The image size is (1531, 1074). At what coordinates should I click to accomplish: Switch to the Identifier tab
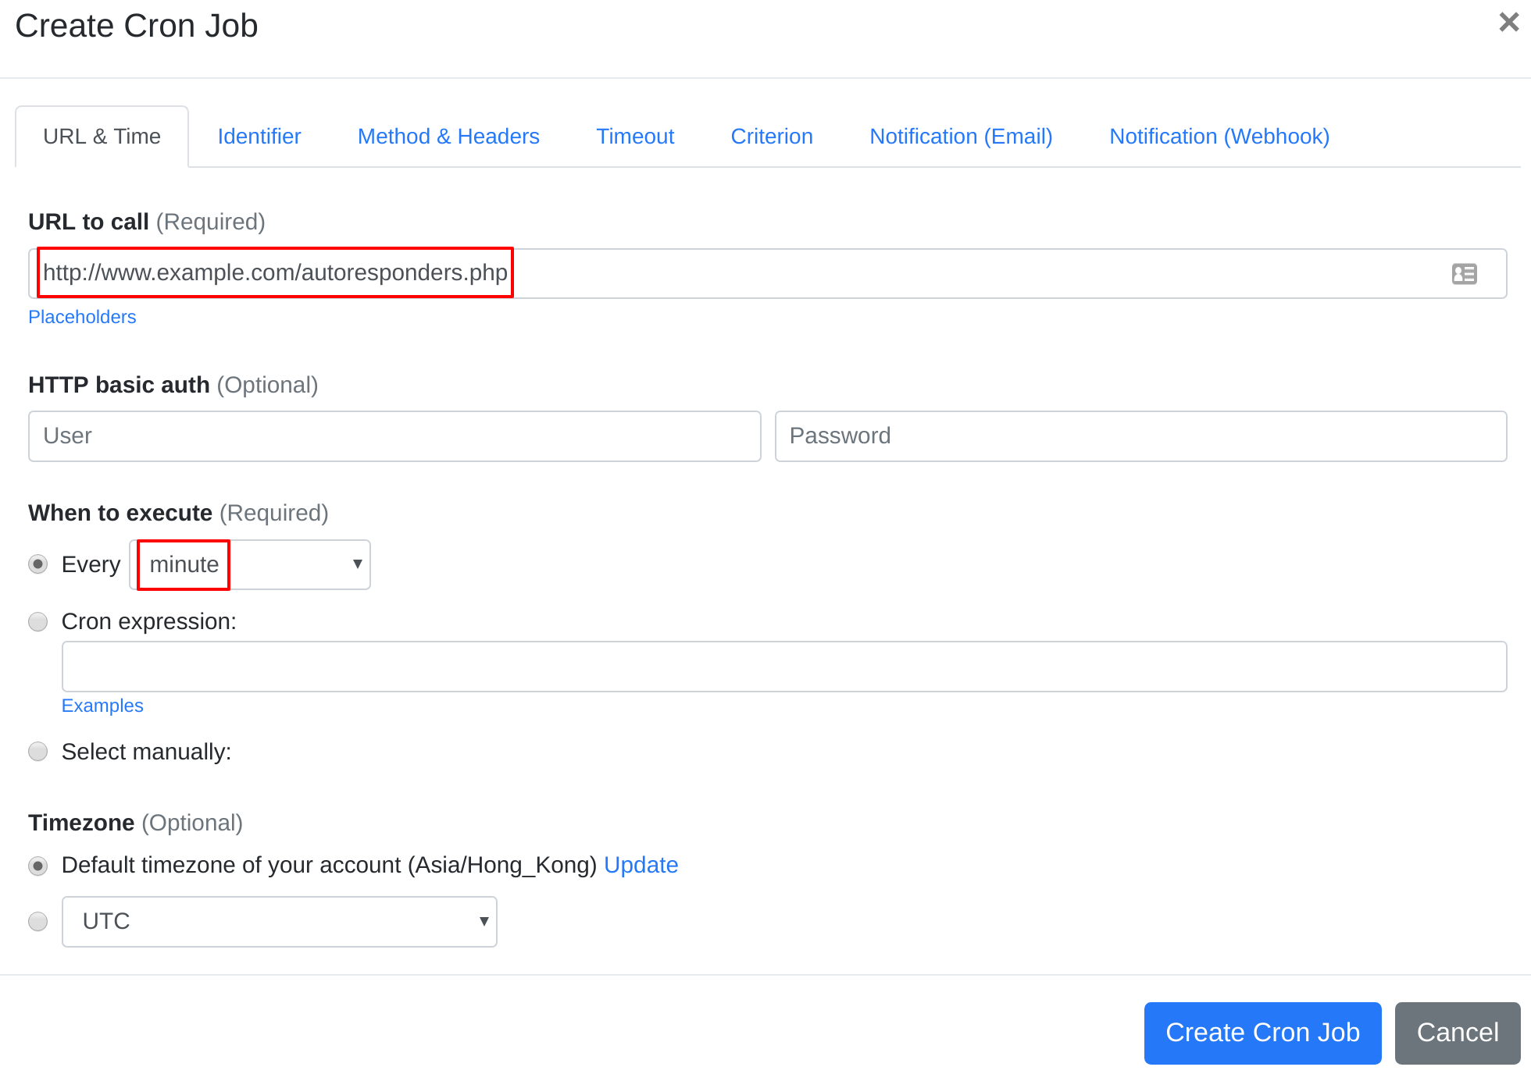[x=259, y=135]
